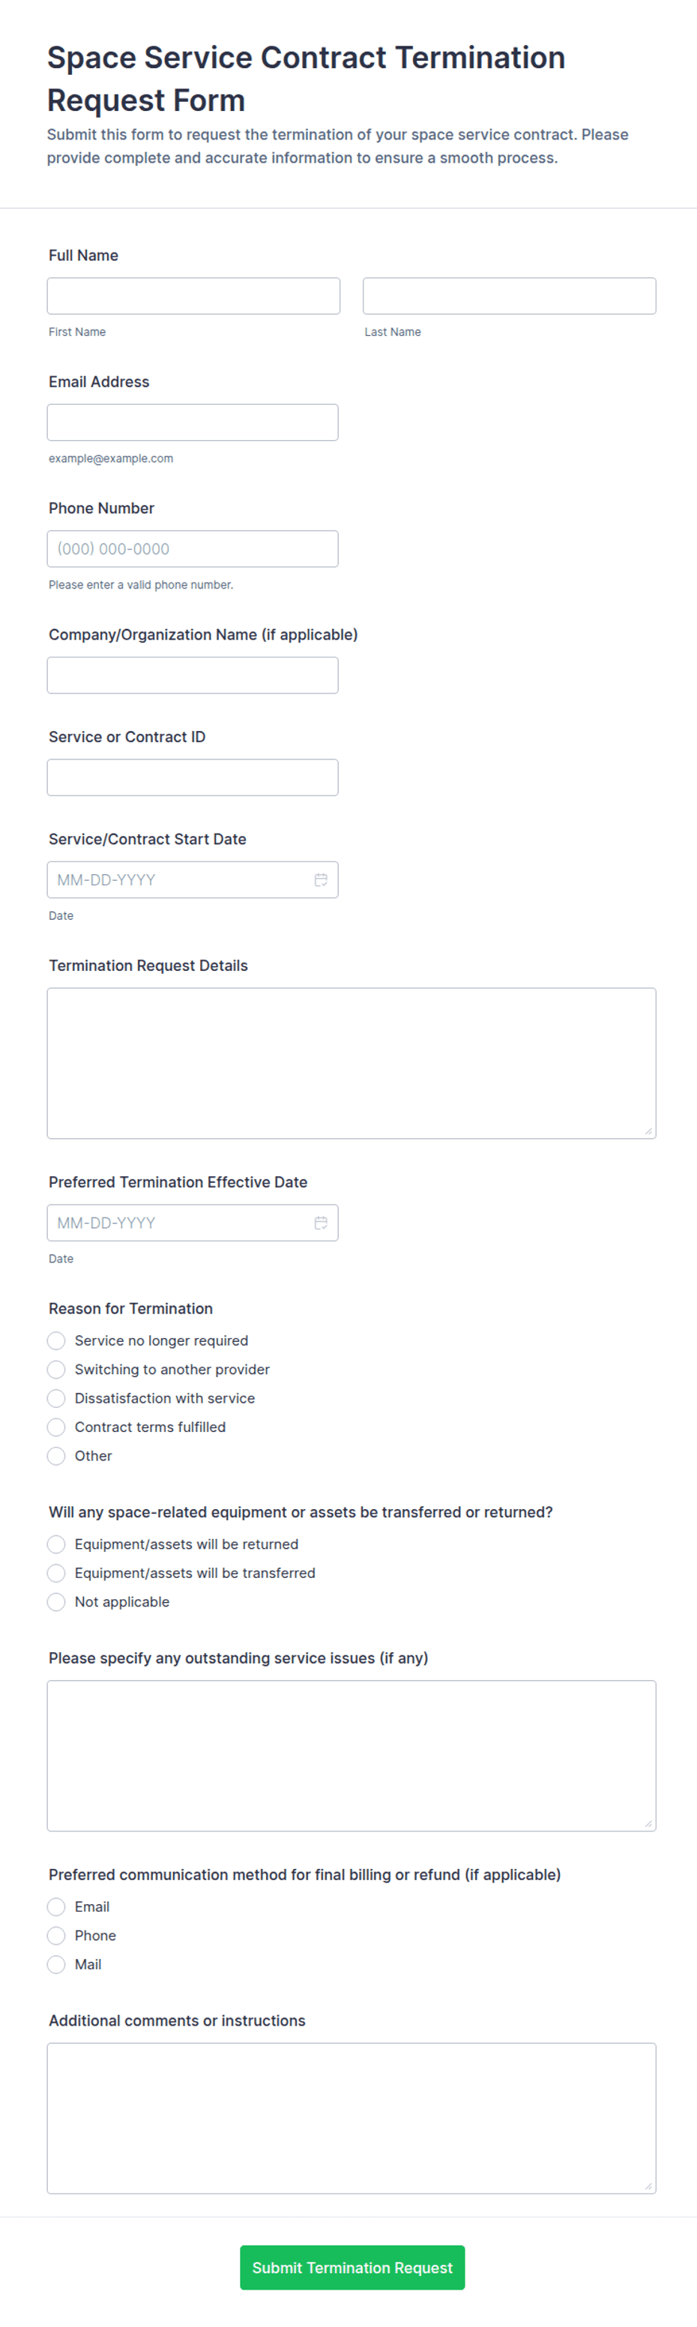Choose 'Mail' communication method

(56, 1964)
